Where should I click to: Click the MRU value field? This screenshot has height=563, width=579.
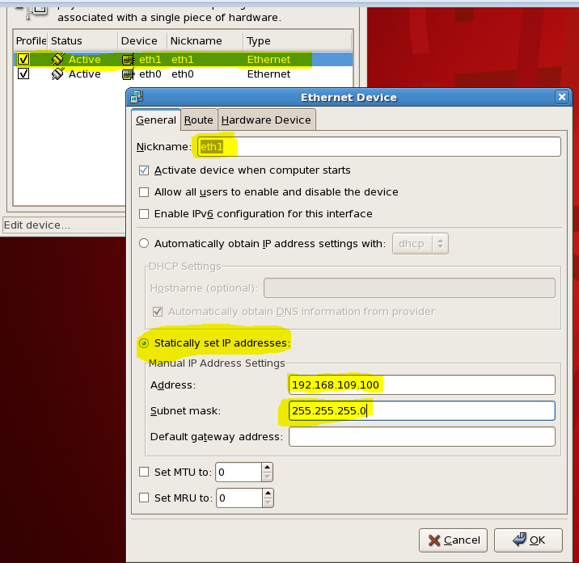pyautogui.click(x=239, y=498)
